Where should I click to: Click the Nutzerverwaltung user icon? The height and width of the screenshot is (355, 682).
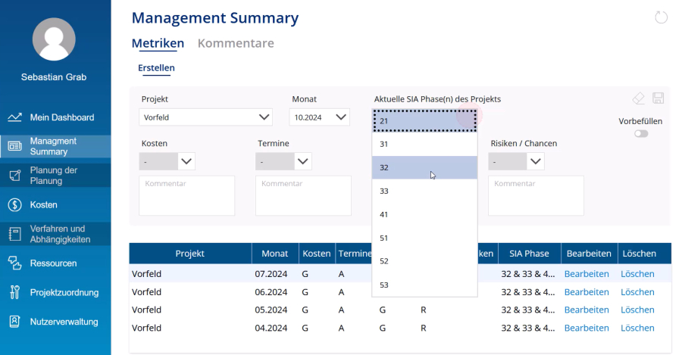(14, 322)
